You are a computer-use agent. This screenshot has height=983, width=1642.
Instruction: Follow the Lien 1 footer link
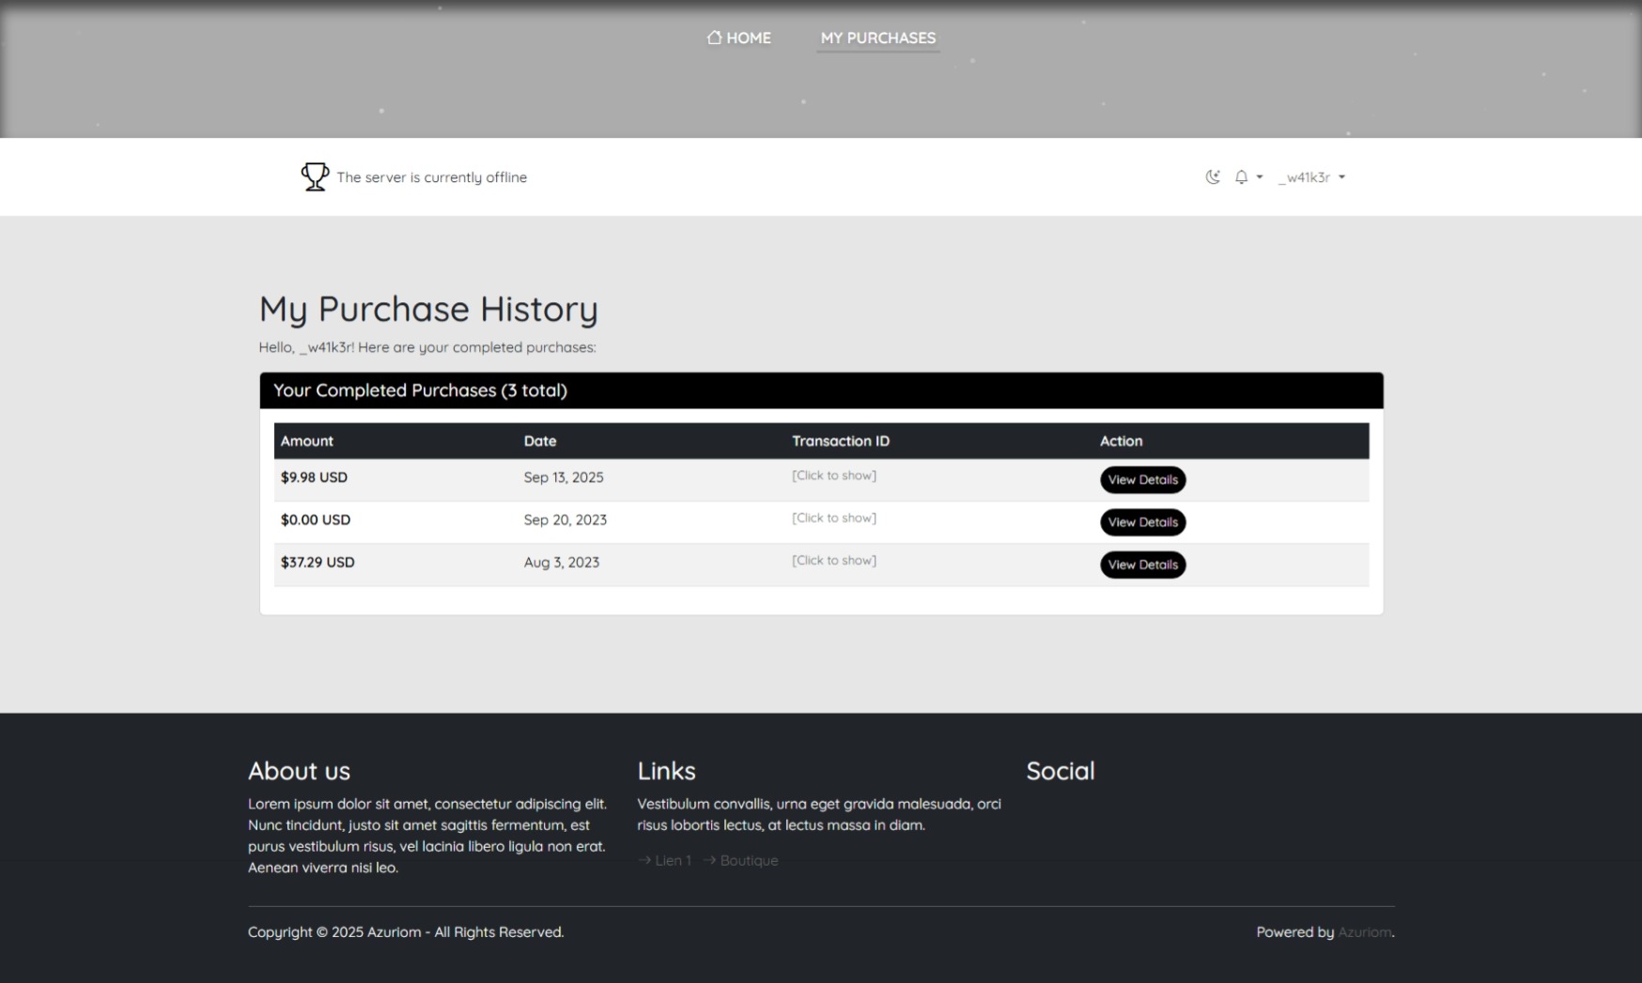pyautogui.click(x=672, y=860)
